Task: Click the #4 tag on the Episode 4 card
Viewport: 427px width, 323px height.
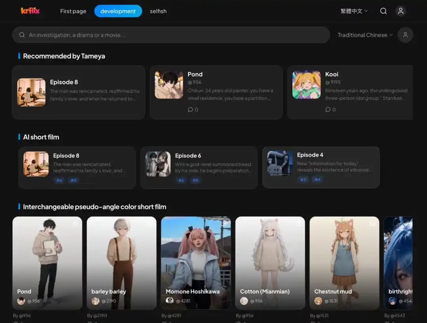Action: coord(317,179)
